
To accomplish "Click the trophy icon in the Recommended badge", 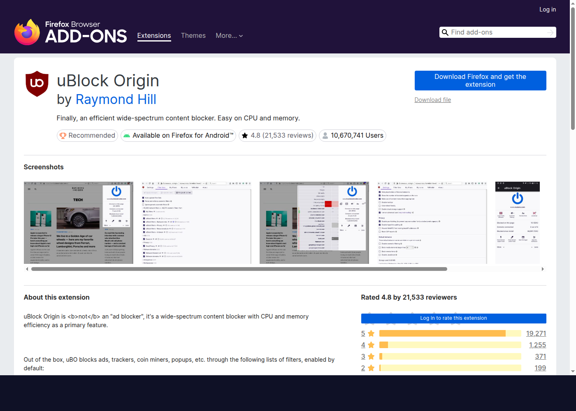I will point(63,135).
